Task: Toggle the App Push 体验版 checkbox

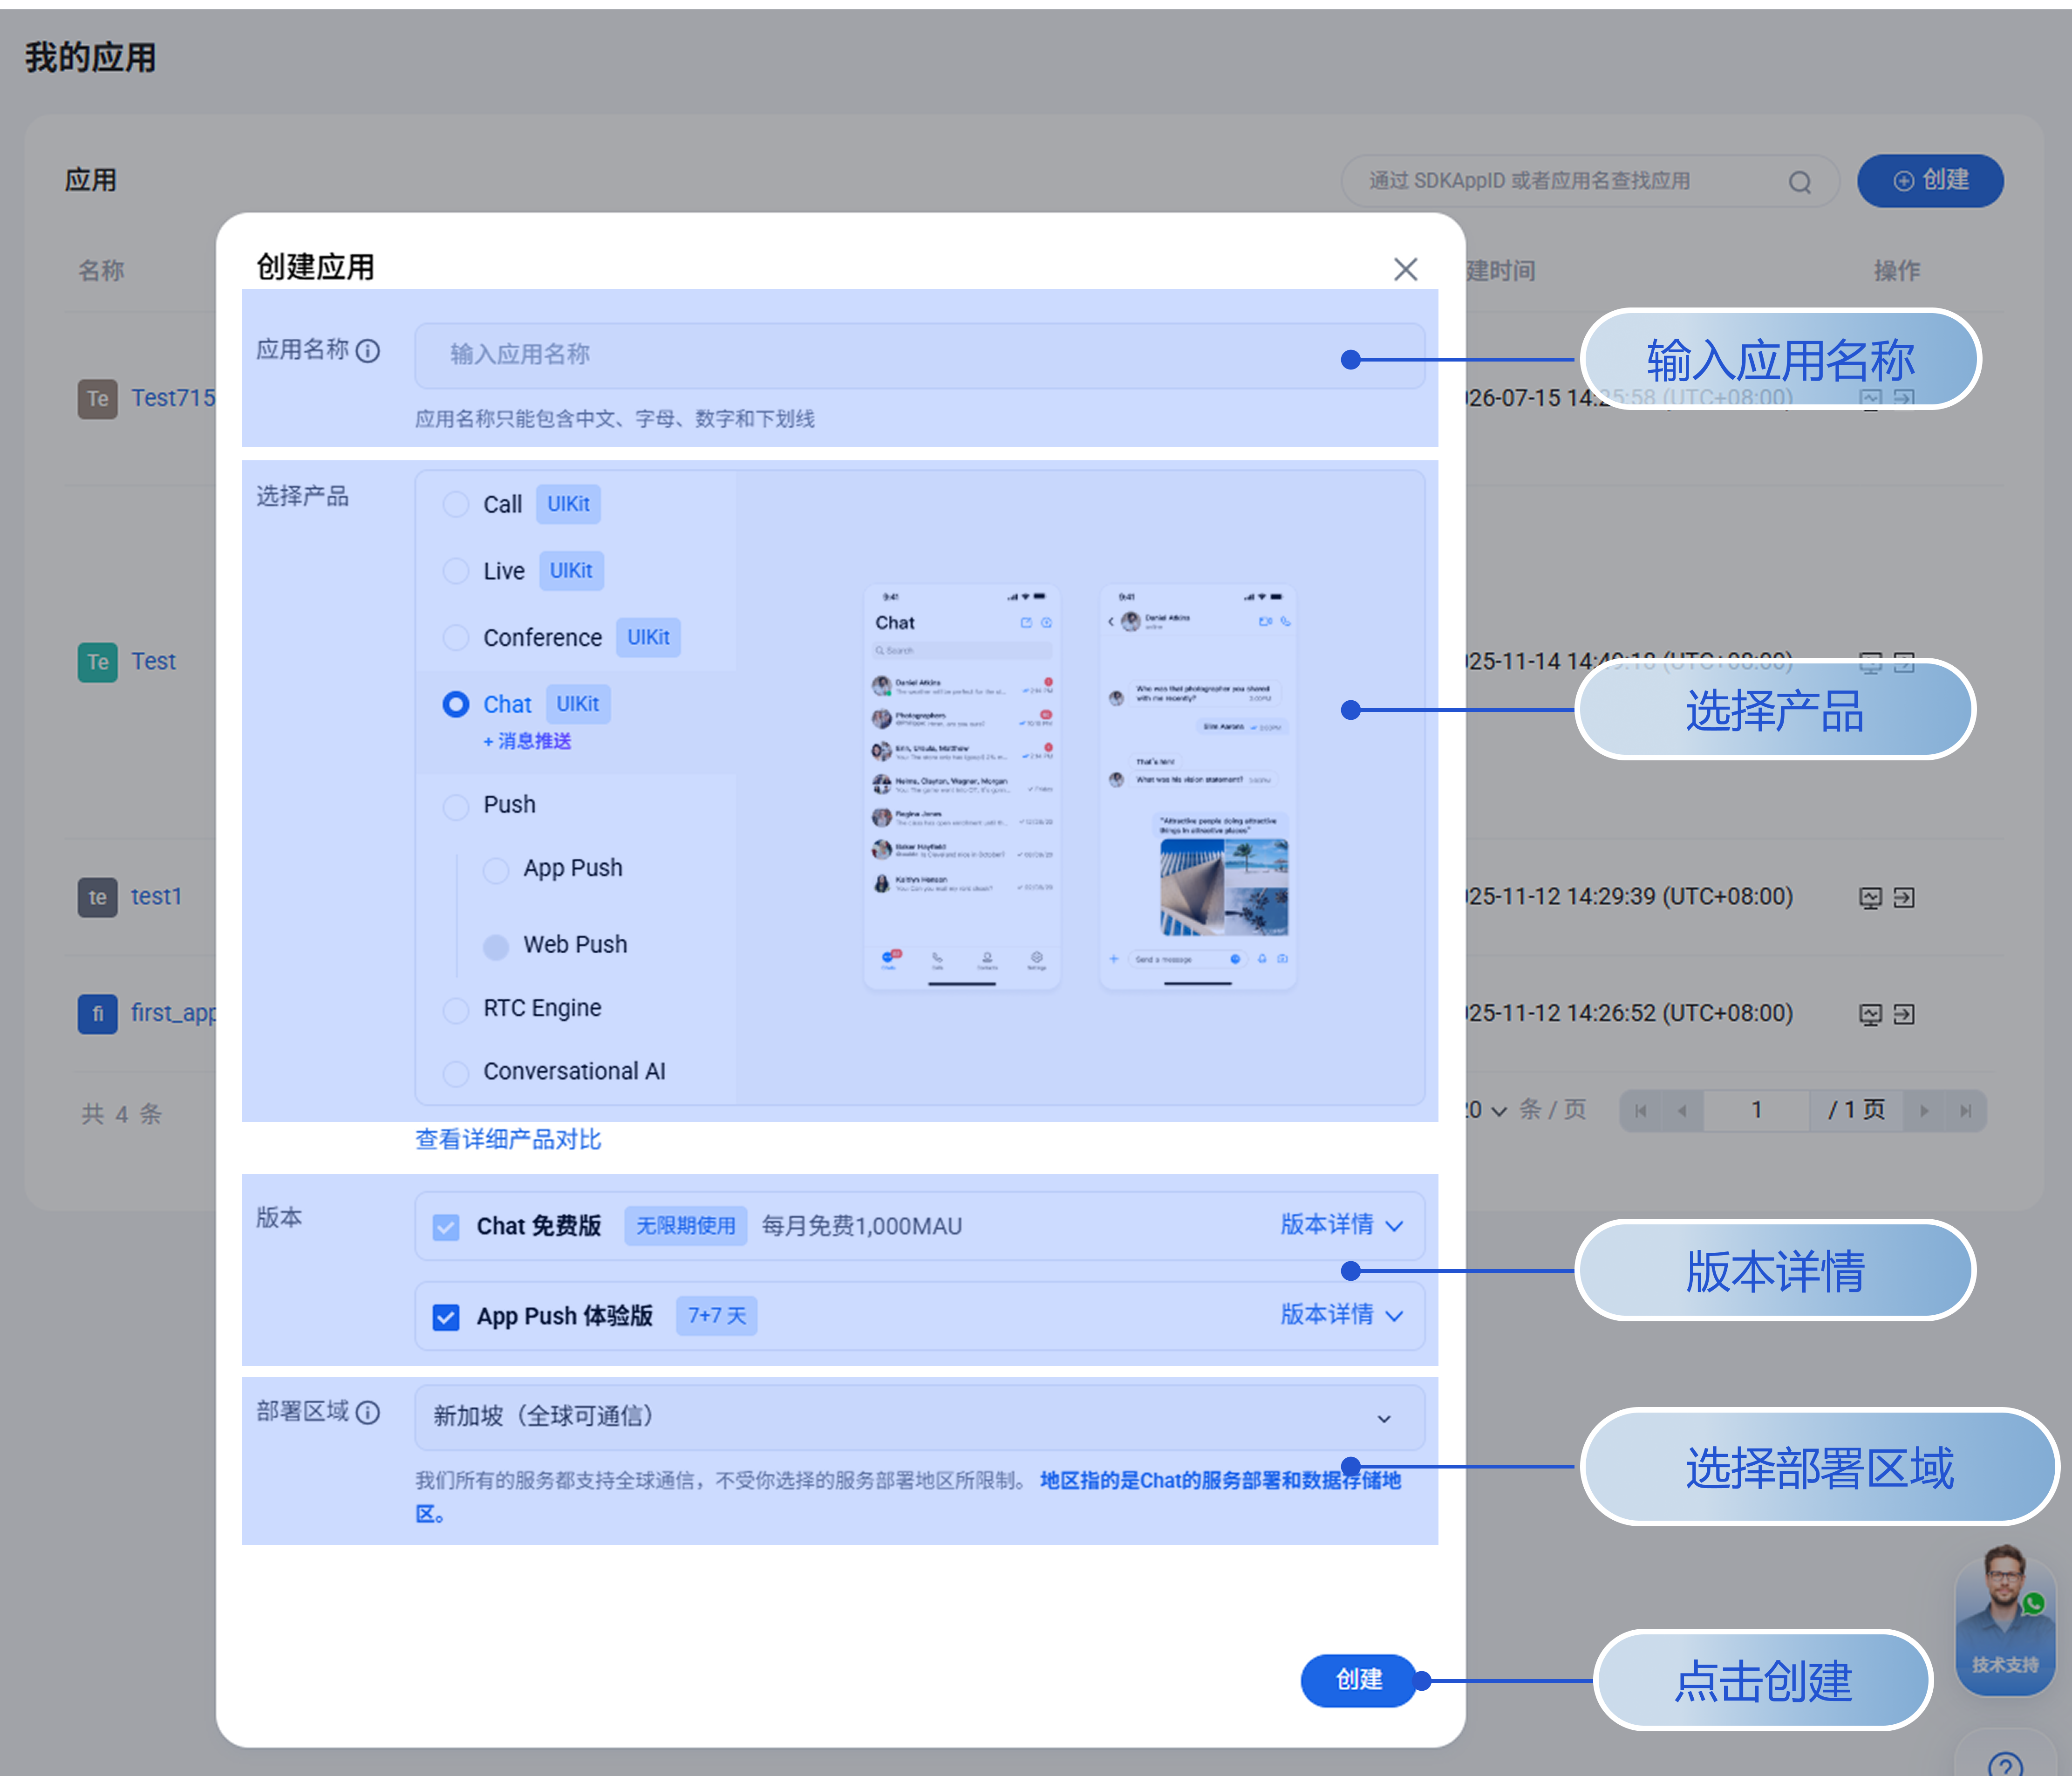Action: [x=446, y=1317]
